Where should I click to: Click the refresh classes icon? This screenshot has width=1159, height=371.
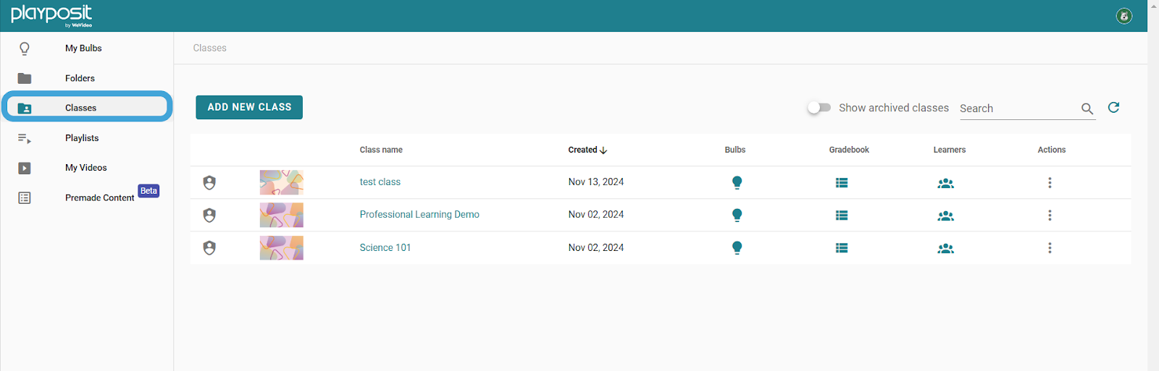pyautogui.click(x=1113, y=108)
